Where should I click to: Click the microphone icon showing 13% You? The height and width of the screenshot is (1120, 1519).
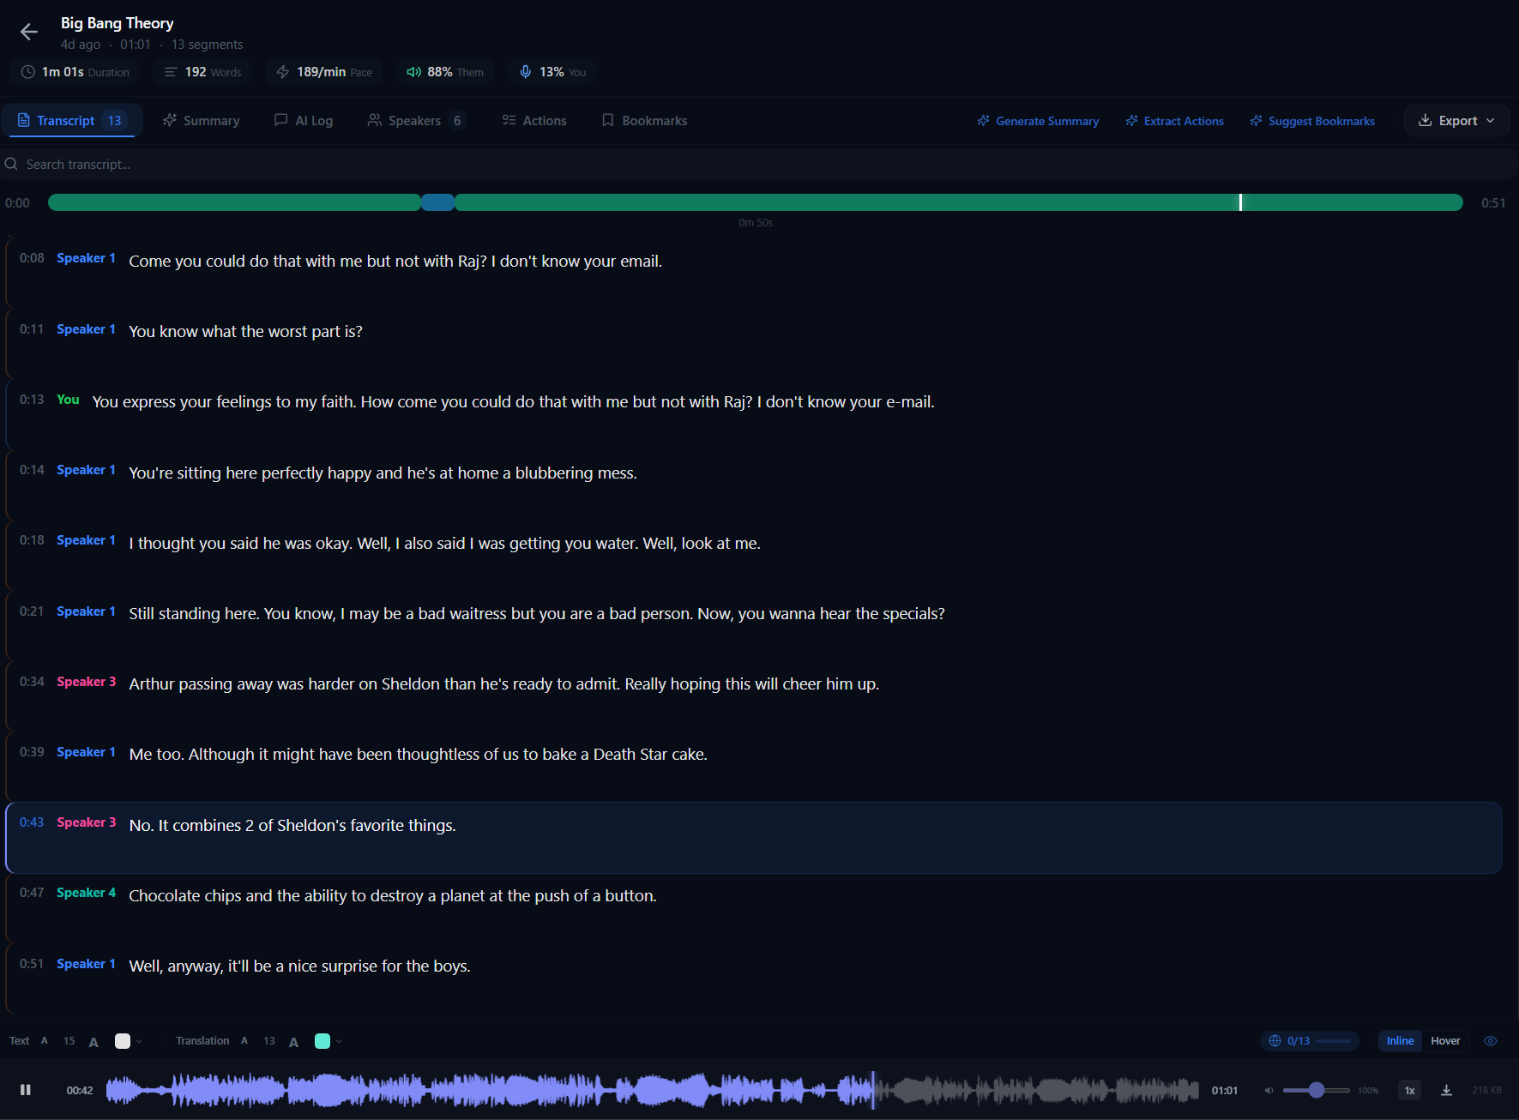(x=526, y=72)
